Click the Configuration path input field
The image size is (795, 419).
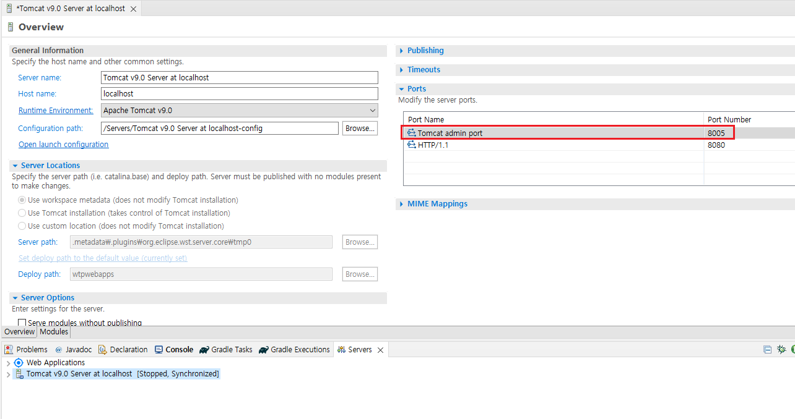[220, 129]
